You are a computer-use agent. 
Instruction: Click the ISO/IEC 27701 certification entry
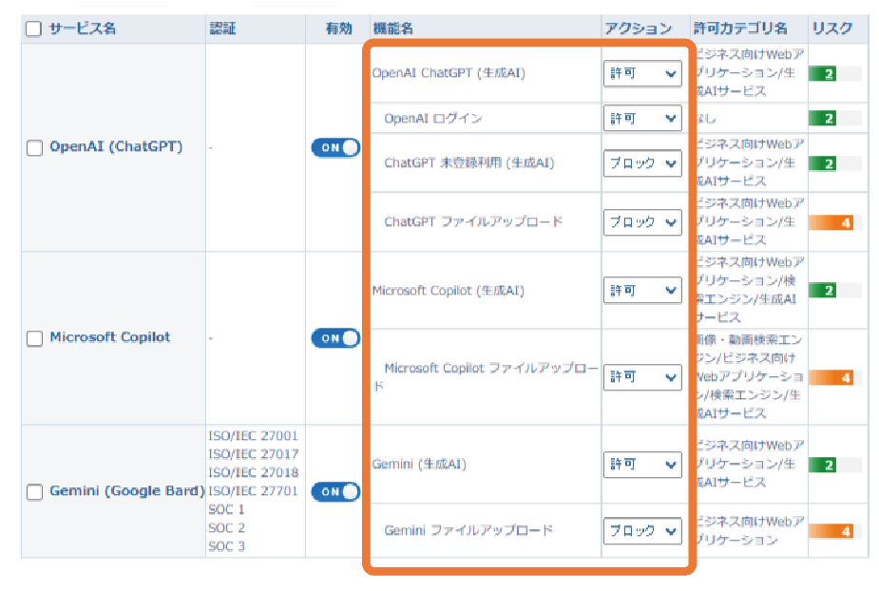253,491
